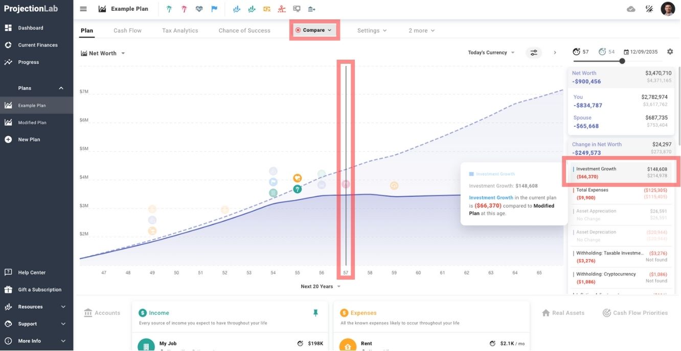The width and height of the screenshot is (681, 351).
Task: Click the red scissors toolbar icon
Action: (282, 9)
